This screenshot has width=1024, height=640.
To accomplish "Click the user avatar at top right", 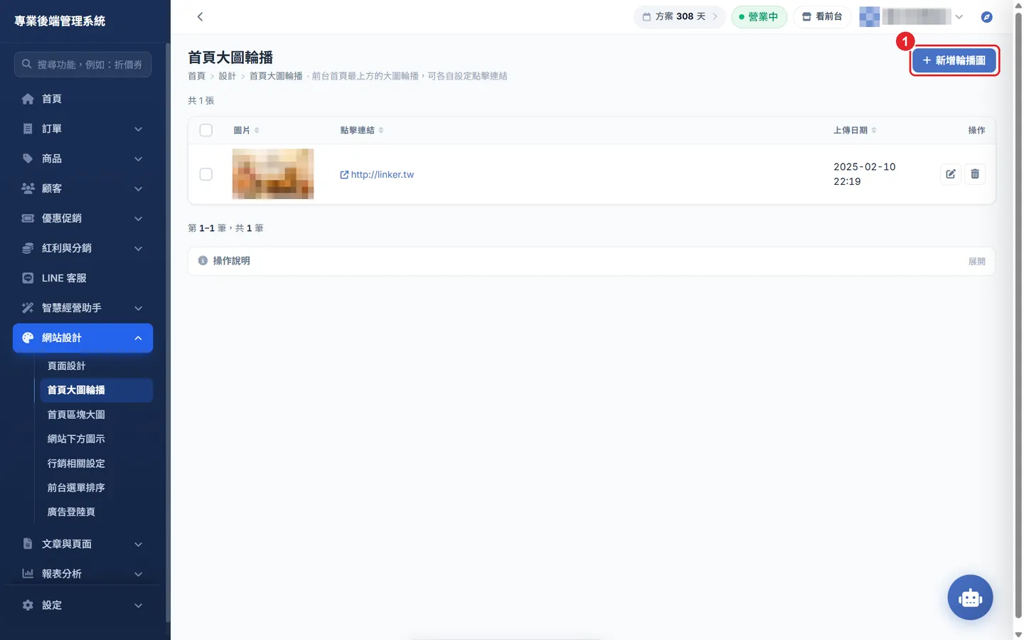I will [x=869, y=16].
